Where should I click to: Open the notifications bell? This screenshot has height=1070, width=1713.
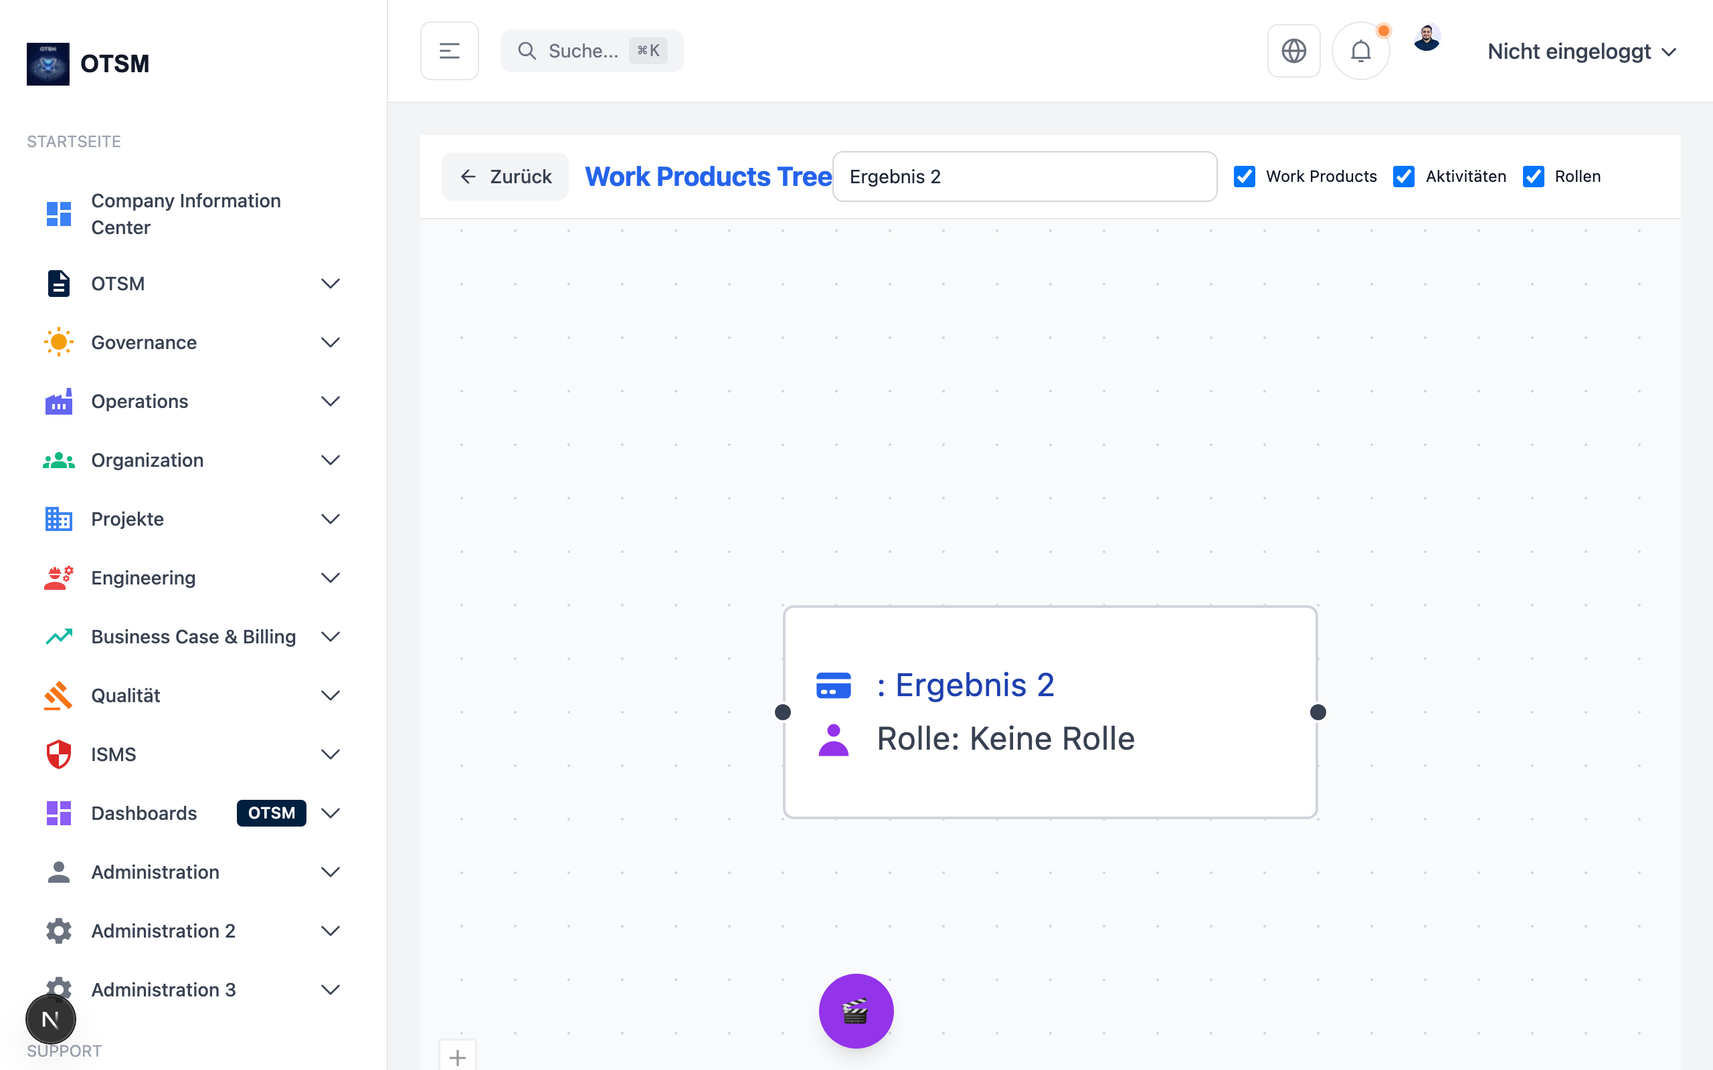(1360, 51)
